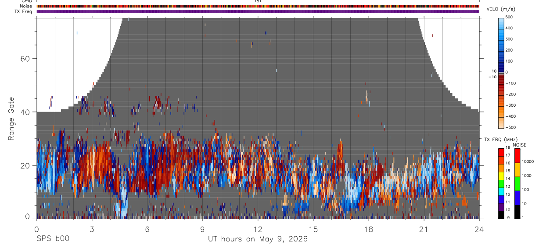
Task: Select the yellow 14–15 MHz TX FRQ swatch
Action: [501, 175]
